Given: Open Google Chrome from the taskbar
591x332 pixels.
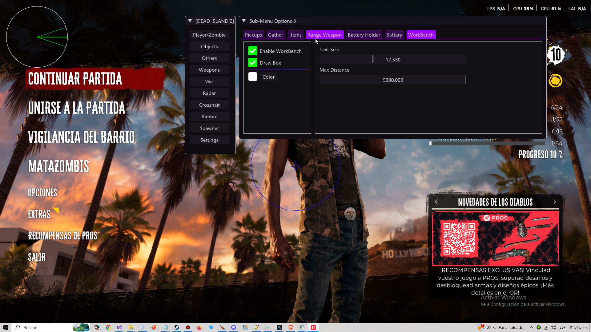Looking at the screenshot, I should [108, 327].
